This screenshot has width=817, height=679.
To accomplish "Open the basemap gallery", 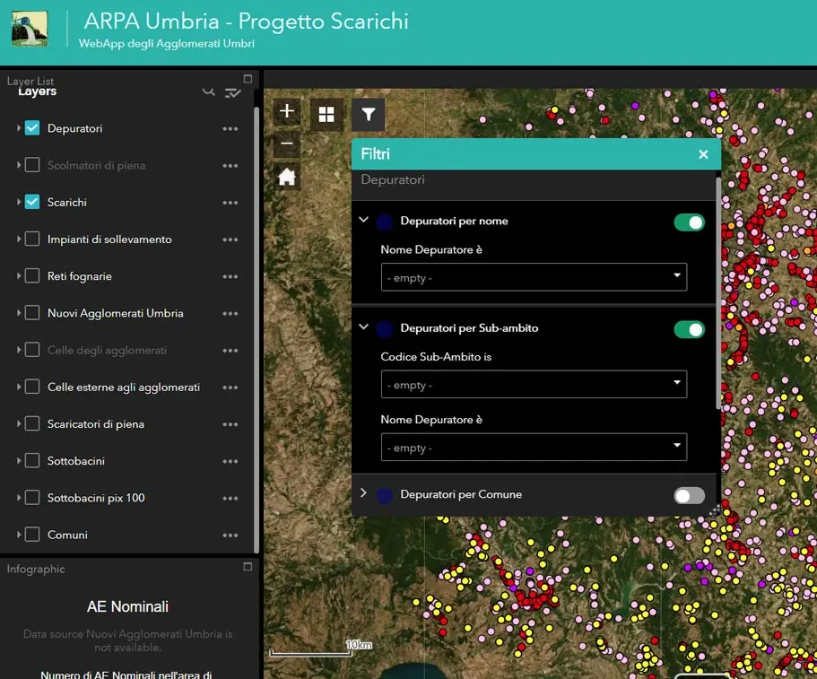I will [x=326, y=114].
